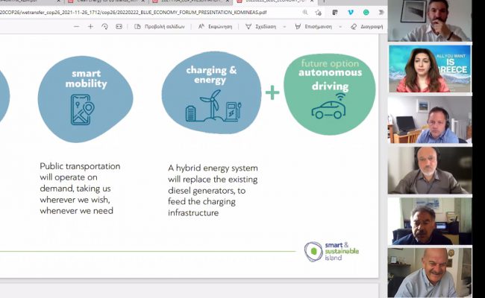485x298 pixels.
Task: Close the active BLUE_ECONOMY tab
Action: click(312, 1)
